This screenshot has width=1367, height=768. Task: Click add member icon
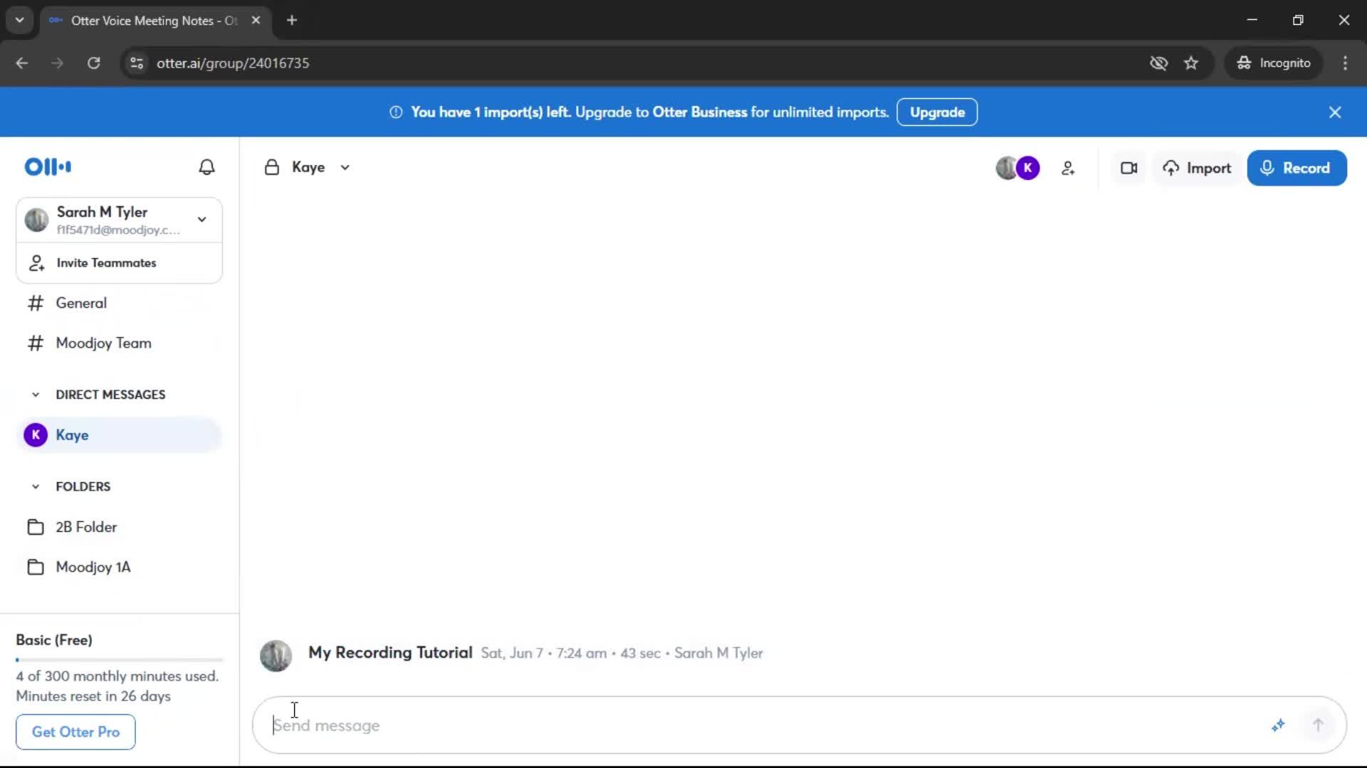coord(1068,169)
